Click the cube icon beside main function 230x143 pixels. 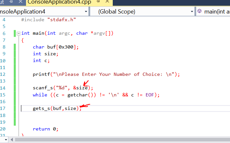(x=199, y=12)
